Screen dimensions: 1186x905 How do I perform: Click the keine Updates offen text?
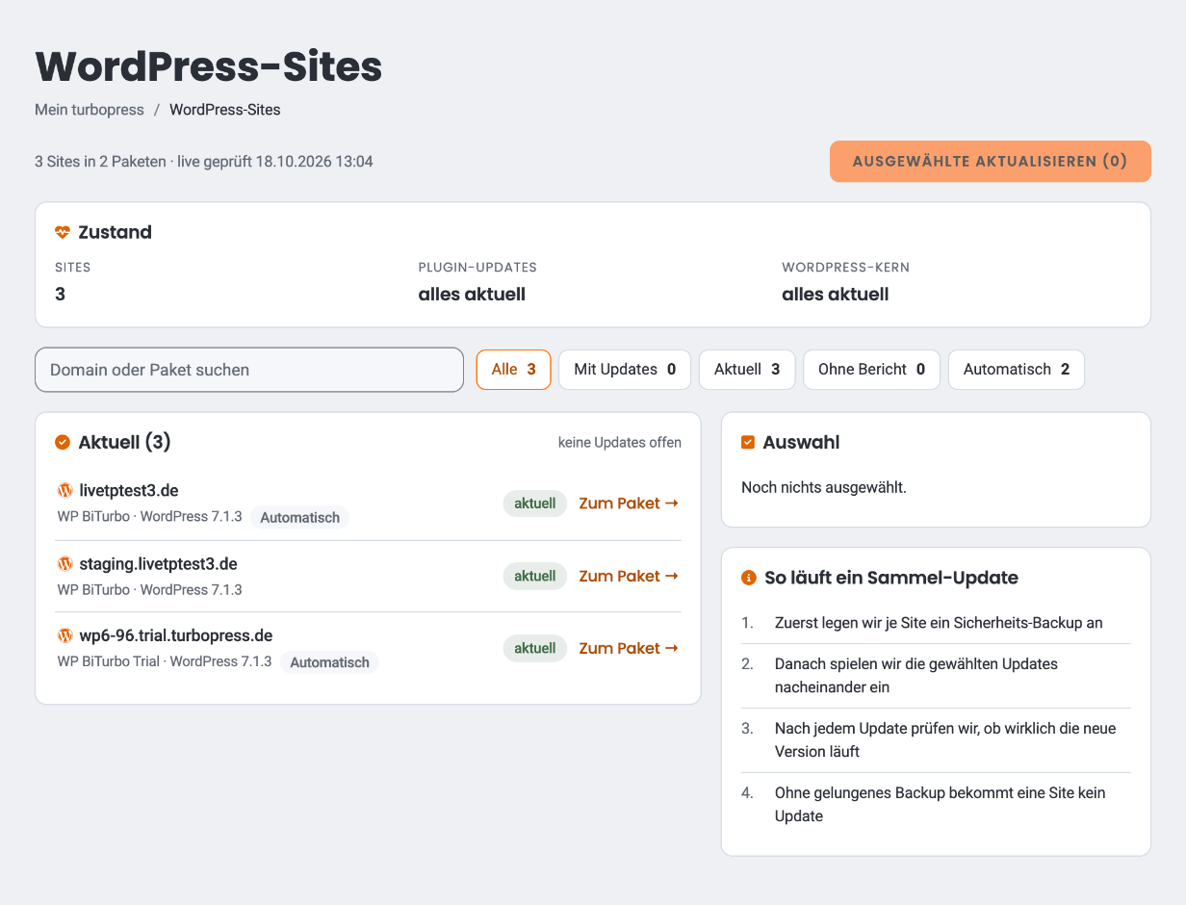tap(620, 443)
